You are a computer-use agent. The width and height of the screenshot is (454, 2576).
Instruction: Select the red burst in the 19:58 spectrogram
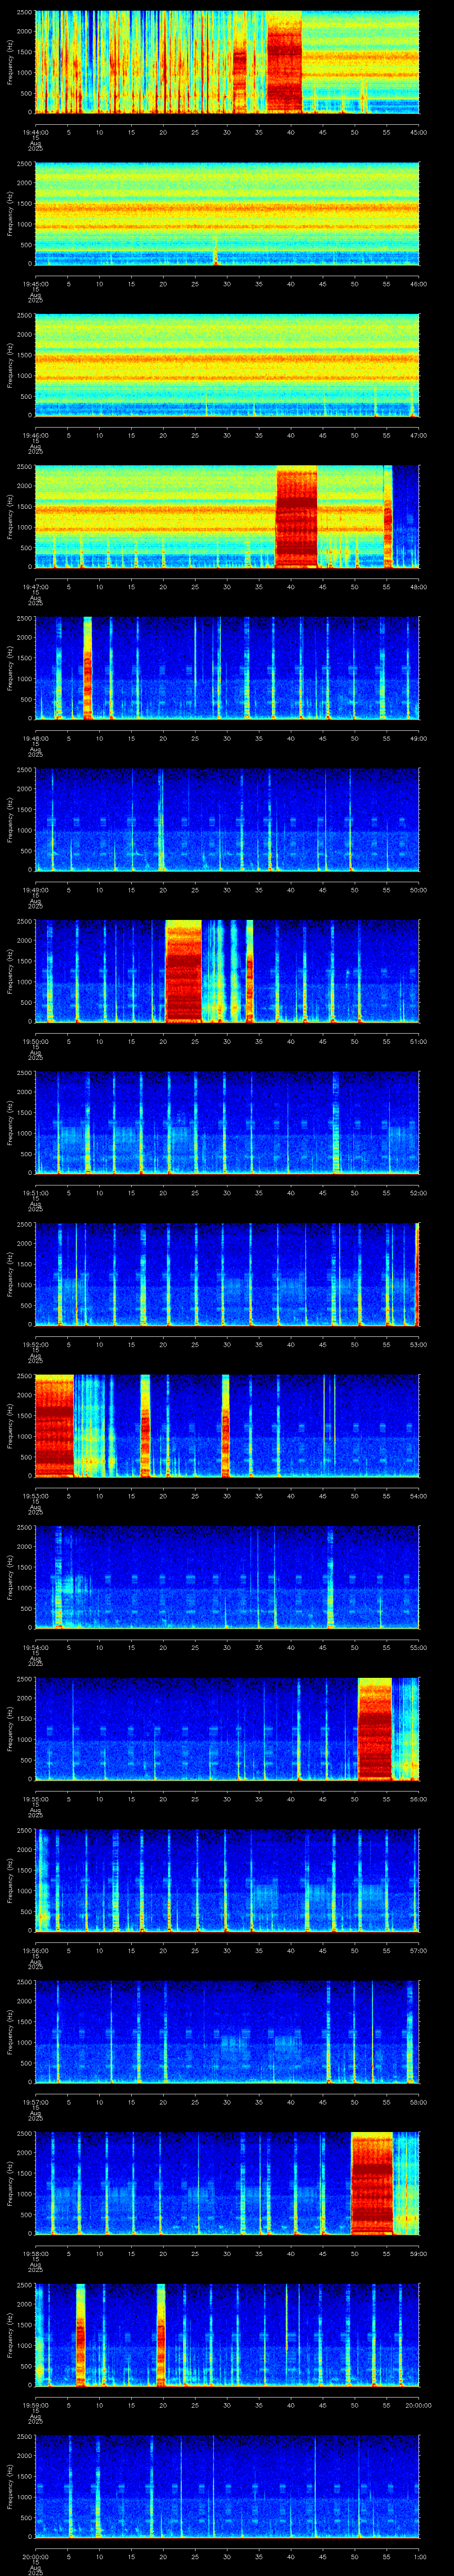[x=372, y=2183]
